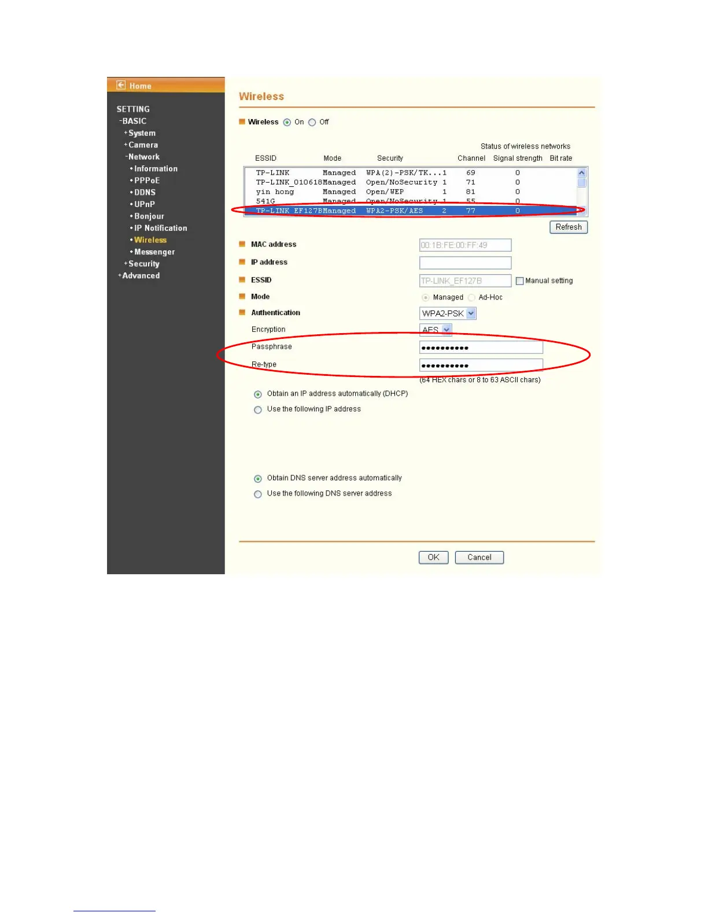This screenshot has width=708, height=916.
Task: Expand the Camera menu section
Action: pos(141,145)
